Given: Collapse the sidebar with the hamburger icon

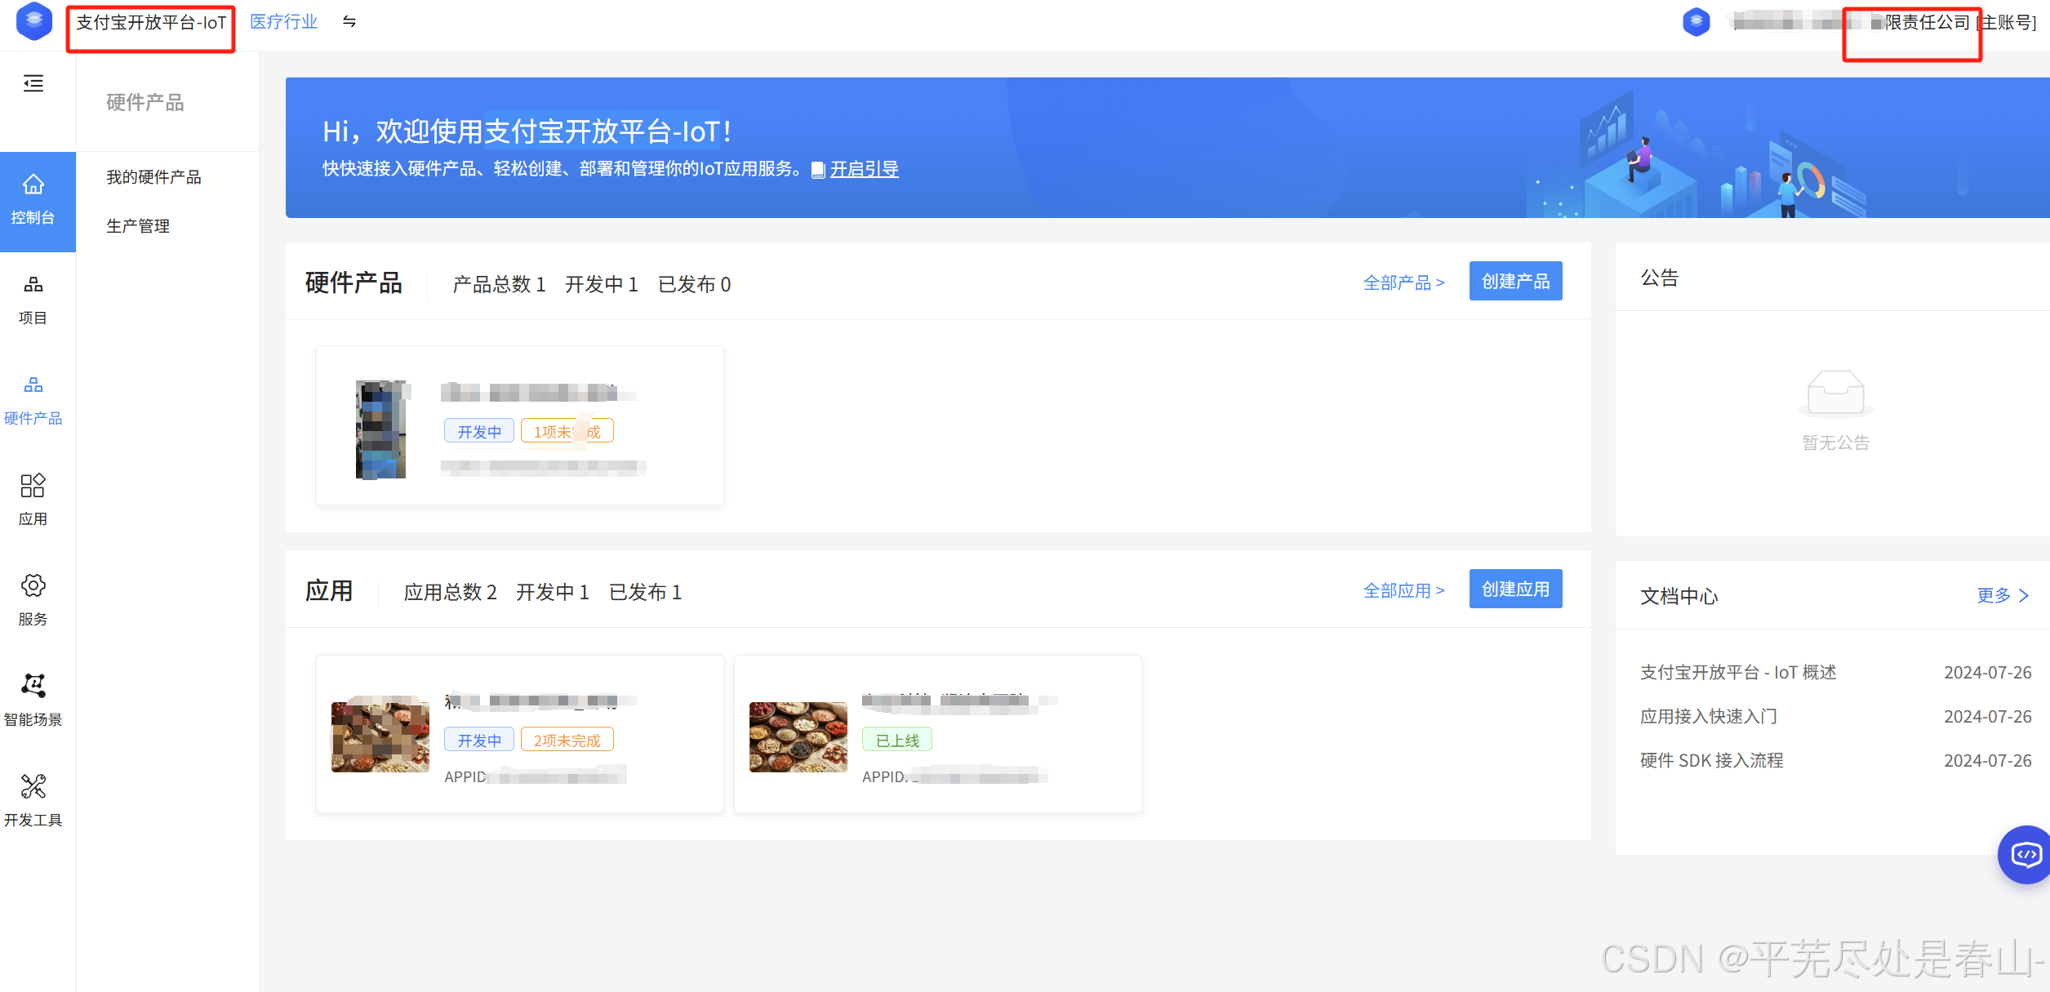Looking at the screenshot, I should coord(33,83).
